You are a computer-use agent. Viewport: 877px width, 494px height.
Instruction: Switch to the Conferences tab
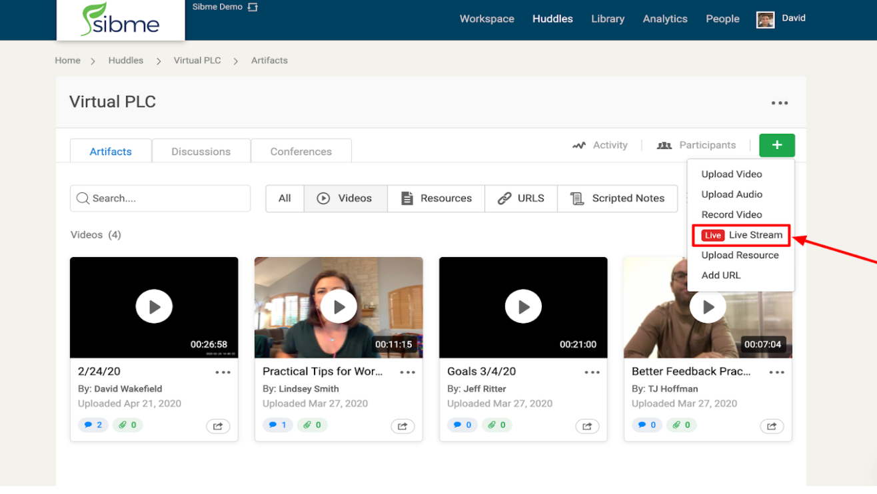[x=301, y=151]
